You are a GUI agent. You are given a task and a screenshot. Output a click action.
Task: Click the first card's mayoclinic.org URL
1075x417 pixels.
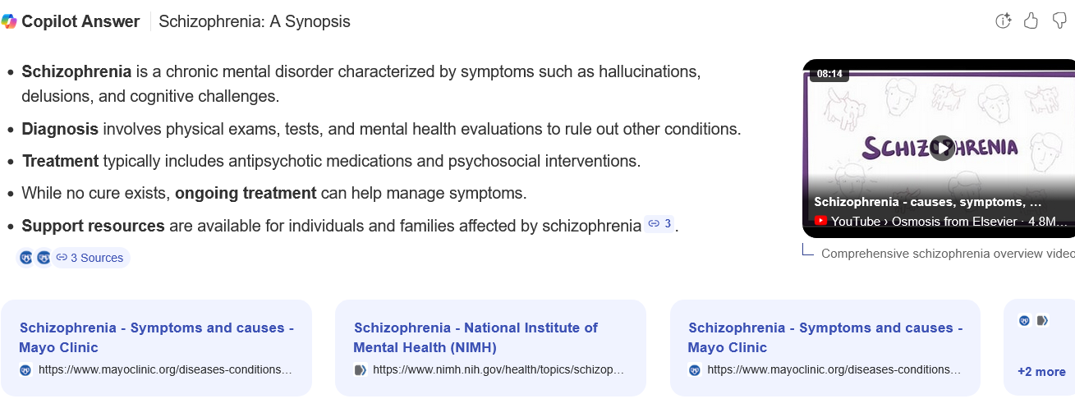coord(165,370)
